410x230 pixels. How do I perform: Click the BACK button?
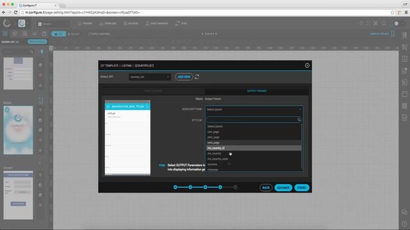(x=266, y=188)
